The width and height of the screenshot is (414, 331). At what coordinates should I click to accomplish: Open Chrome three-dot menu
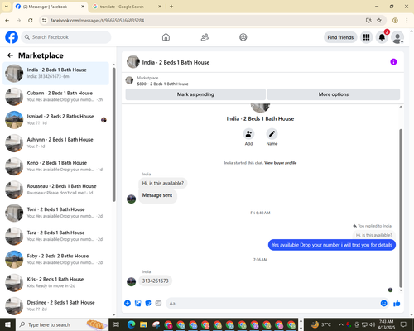(407, 20)
